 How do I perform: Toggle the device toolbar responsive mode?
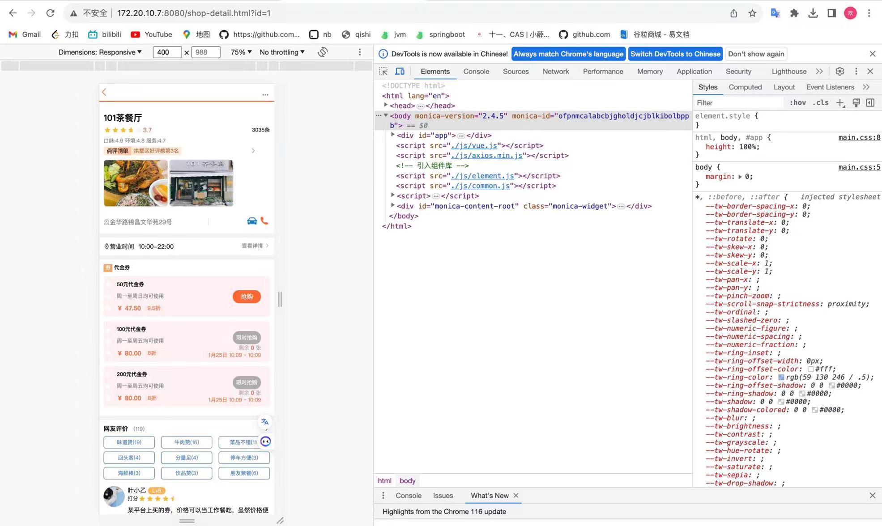coord(401,71)
